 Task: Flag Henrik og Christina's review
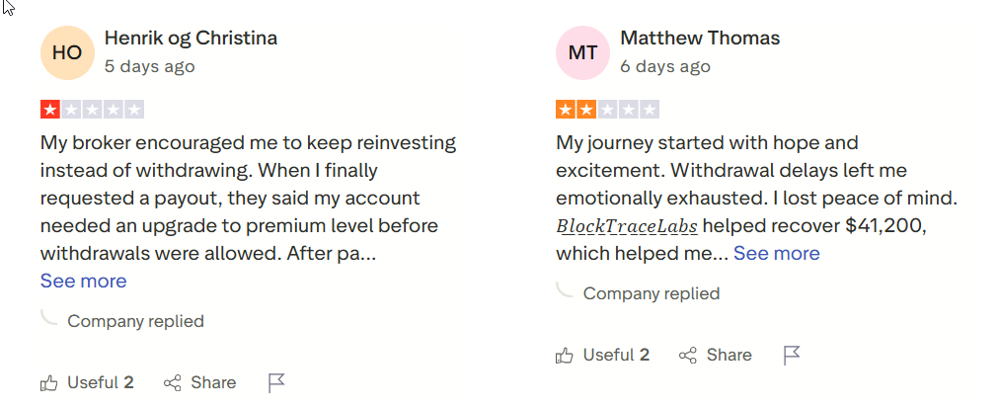[276, 382]
